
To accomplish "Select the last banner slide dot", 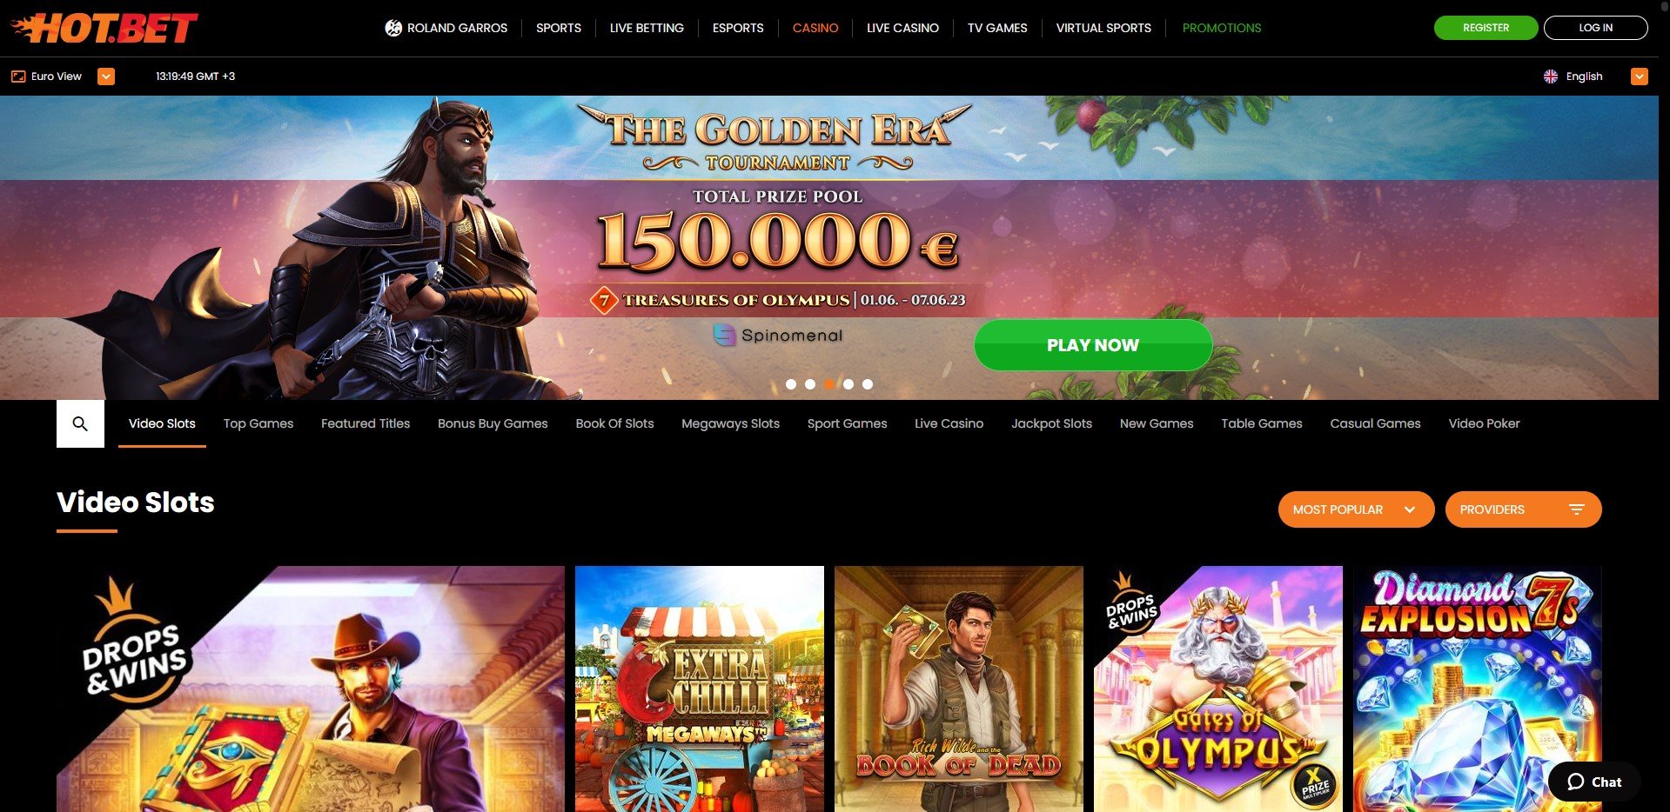I will pos(868,384).
